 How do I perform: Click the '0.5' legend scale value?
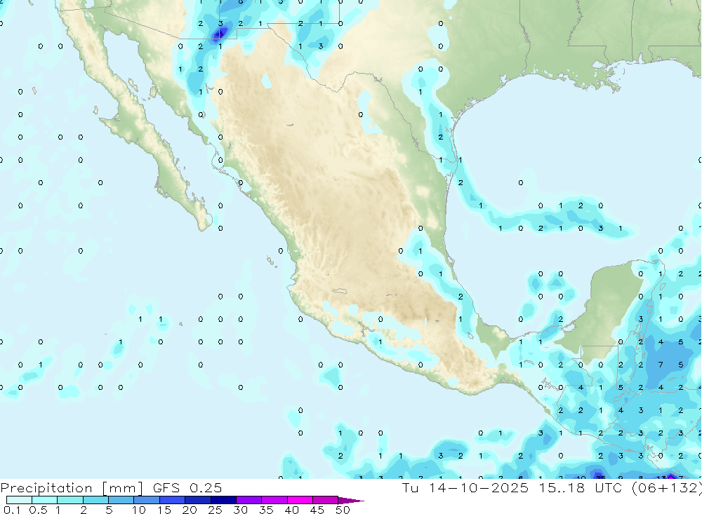click(38, 510)
